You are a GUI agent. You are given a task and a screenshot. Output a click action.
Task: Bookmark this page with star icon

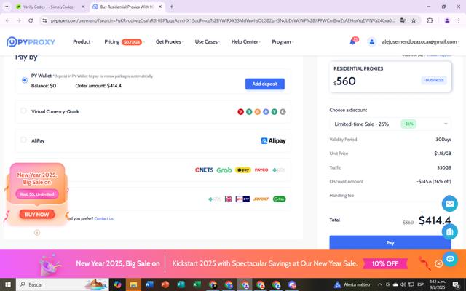414,20
